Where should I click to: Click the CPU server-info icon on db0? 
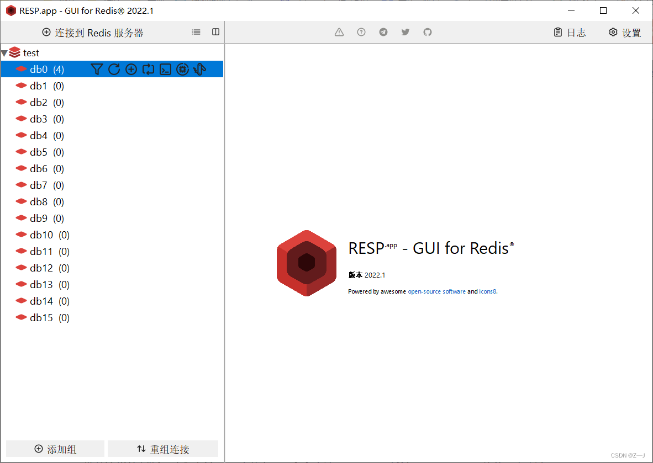coord(182,69)
